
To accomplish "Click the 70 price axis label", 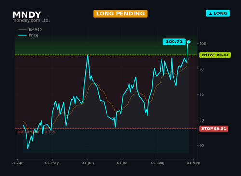I will [201, 120].
